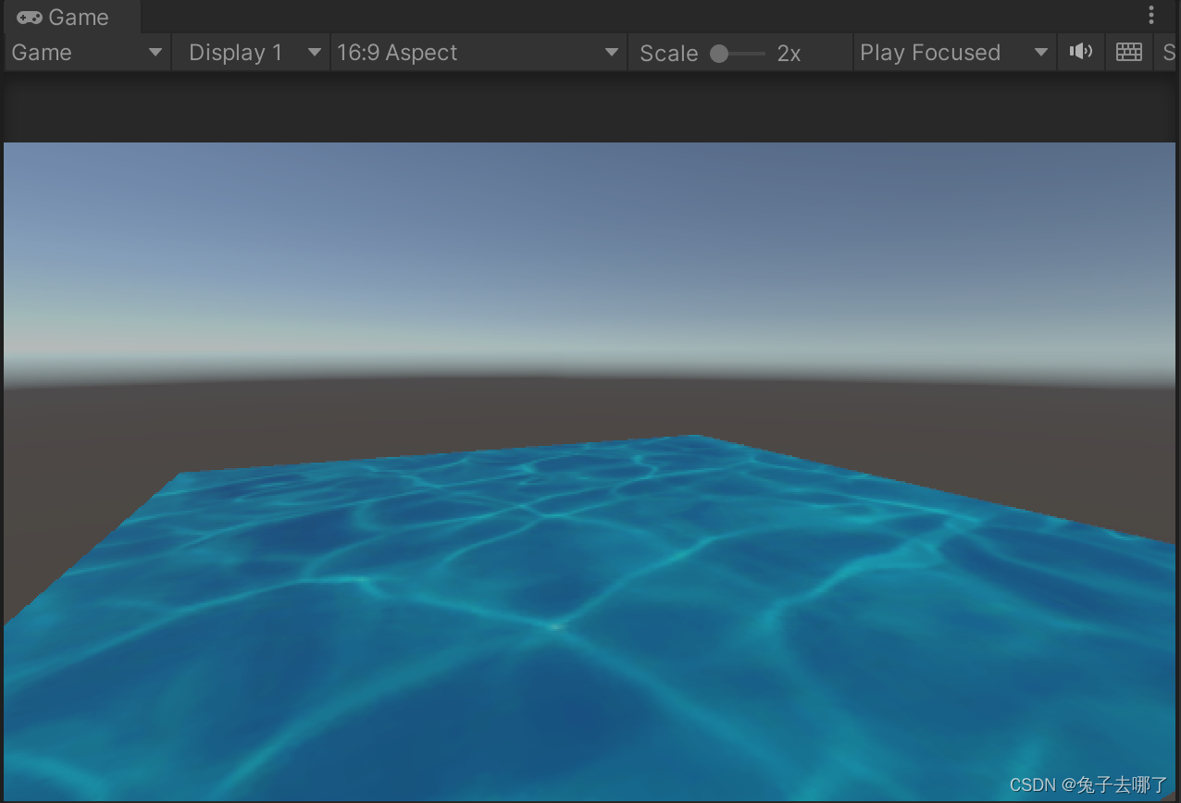Toggle Mute Audio with the speaker icon
Image resolution: width=1181 pixels, height=803 pixels.
click(x=1080, y=52)
